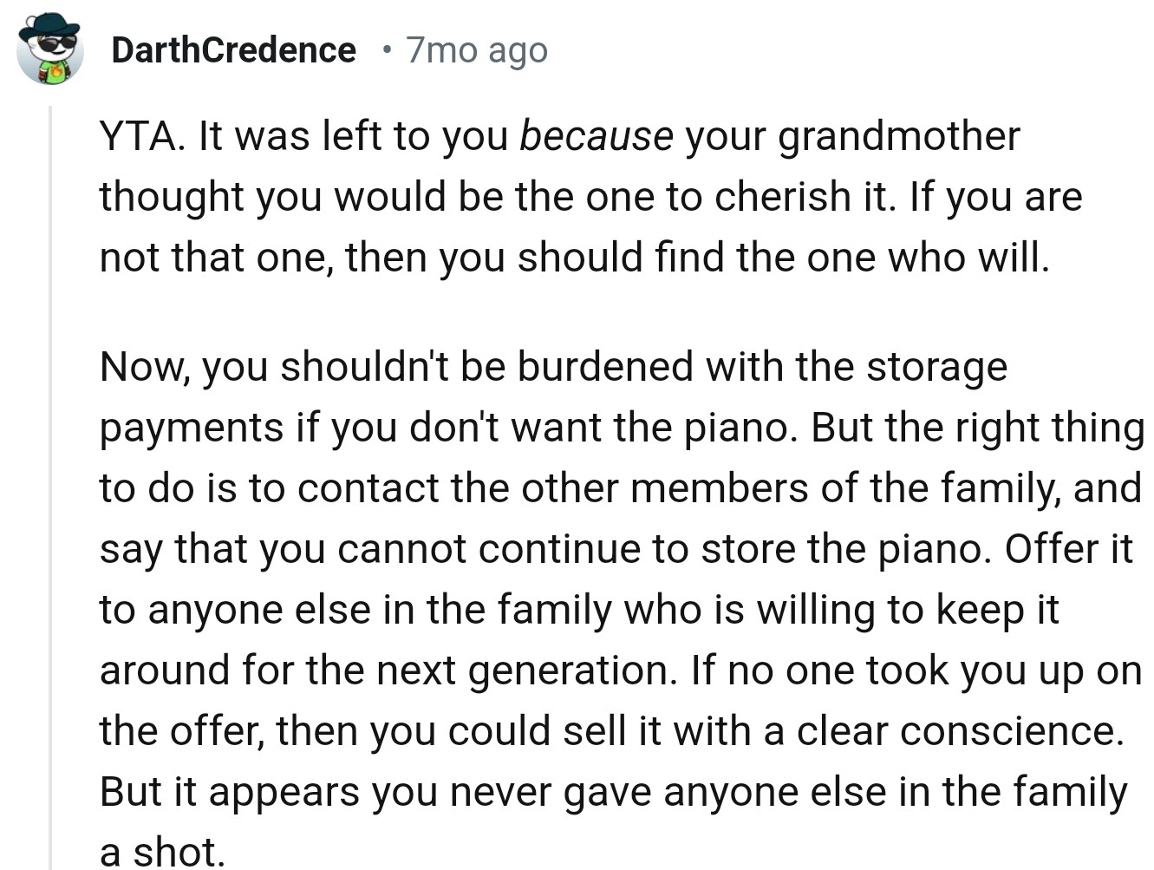Image resolution: width=1154 pixels, height=870 pixels.
Task: Click the word "storage" in the second paragraph
Action: (x=936, y=367)
